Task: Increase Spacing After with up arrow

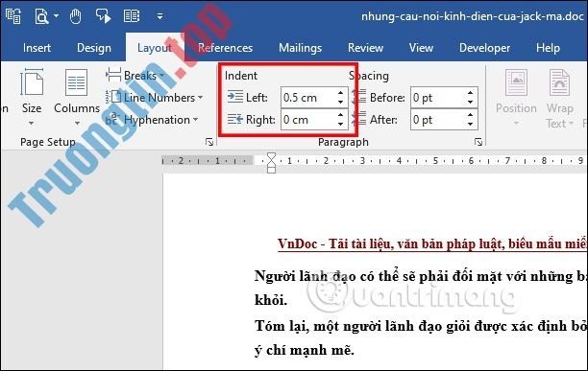Action: 470,115
